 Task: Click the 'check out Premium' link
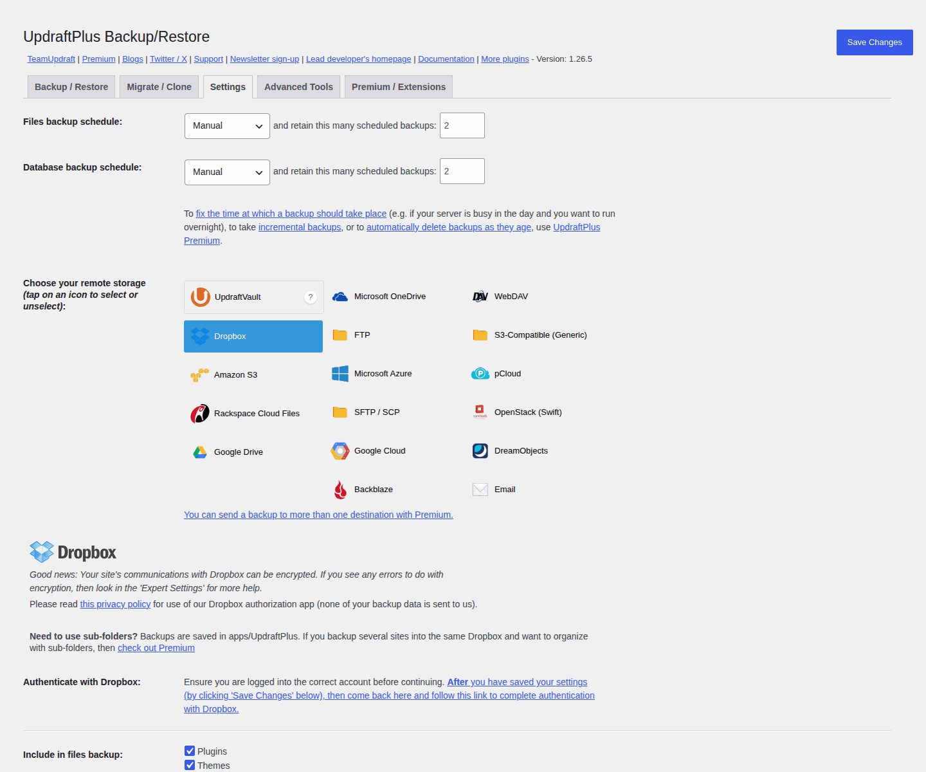click(x=156, y=648)
